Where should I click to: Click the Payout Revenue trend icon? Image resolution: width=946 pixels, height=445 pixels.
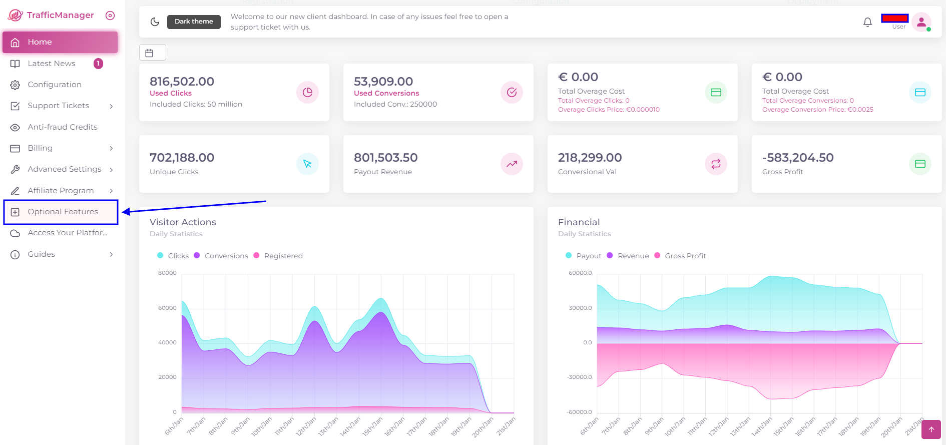pos(512,164)
